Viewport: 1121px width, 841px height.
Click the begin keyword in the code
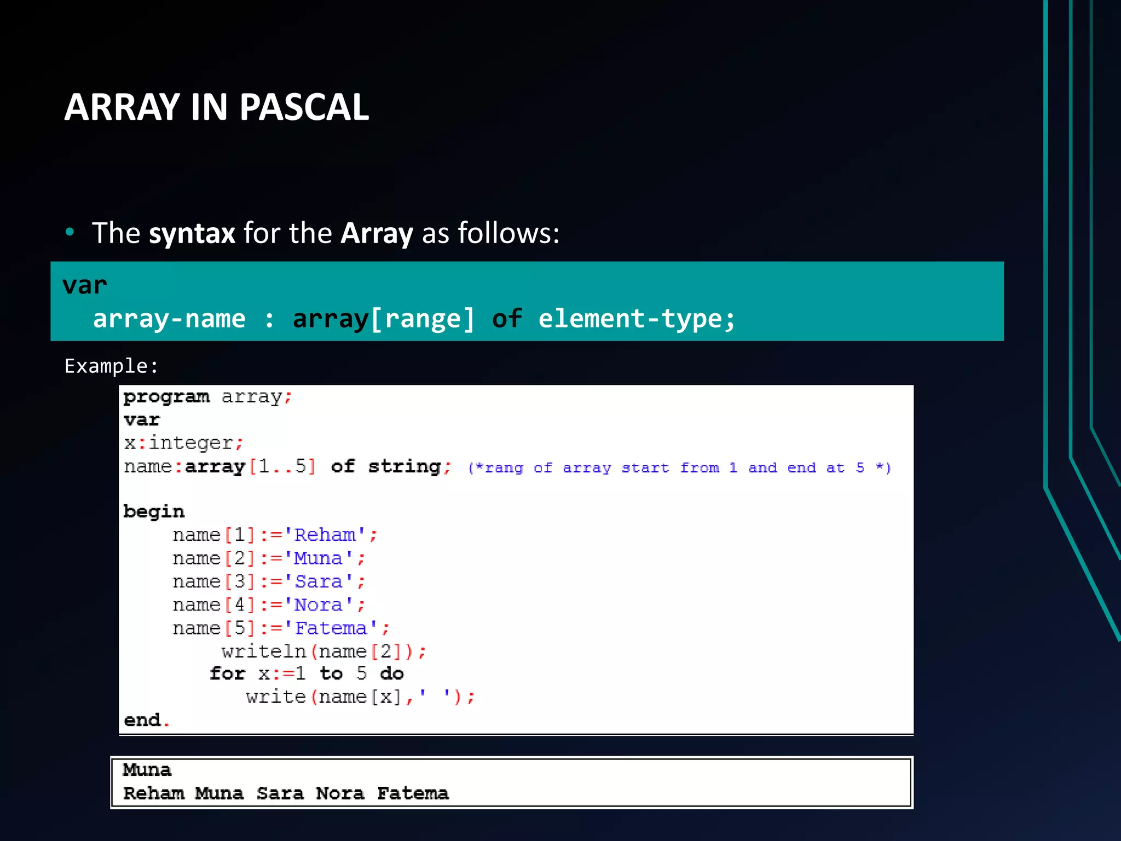click(x=154, y=511)
